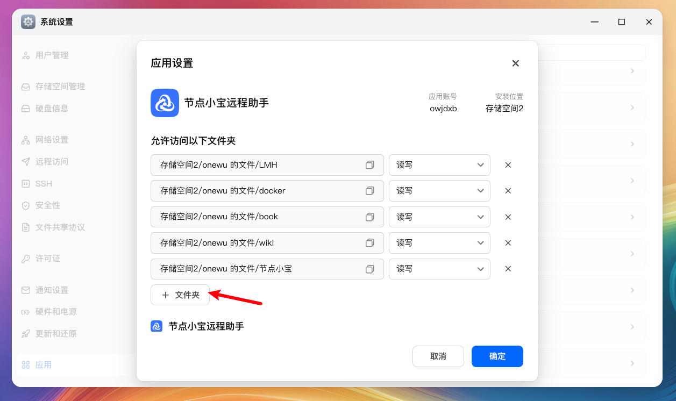Expand 读写 dropdown for book folder

tap(439, 217)
